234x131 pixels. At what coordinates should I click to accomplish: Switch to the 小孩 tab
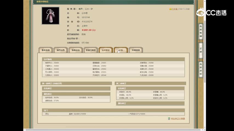point(121,50)
